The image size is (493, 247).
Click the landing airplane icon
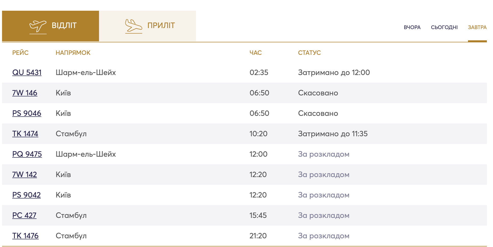click(133, 26)
